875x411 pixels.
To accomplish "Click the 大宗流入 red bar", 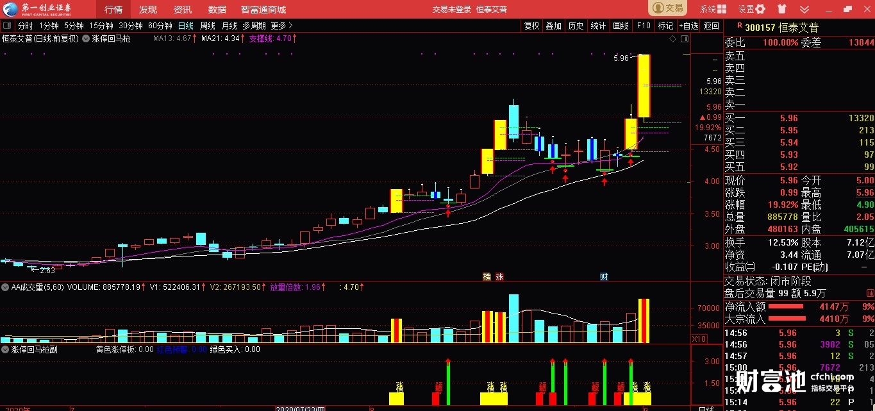I will pos(786,319).
